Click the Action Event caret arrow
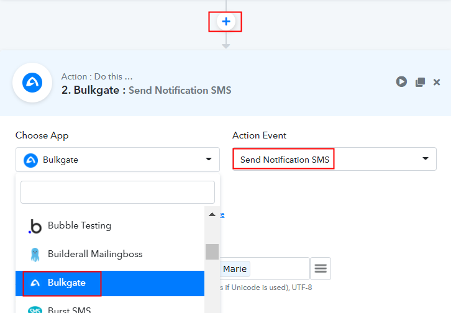Image resolution: width=451 pixels, height=313 pixels. click(x=426, y=158)
